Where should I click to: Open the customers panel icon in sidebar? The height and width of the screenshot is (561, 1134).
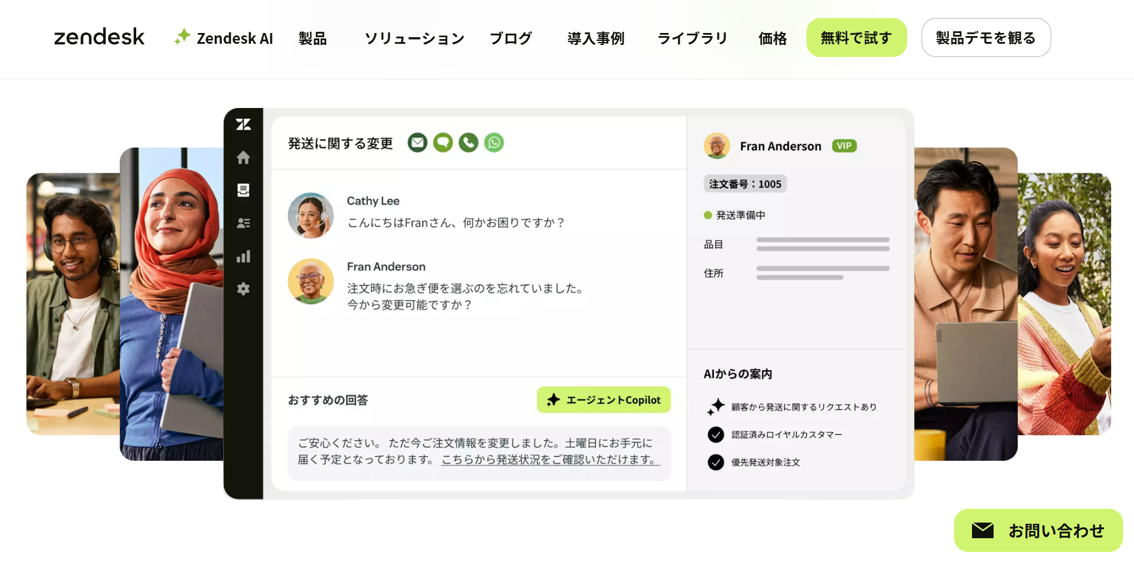pos(244,223)
